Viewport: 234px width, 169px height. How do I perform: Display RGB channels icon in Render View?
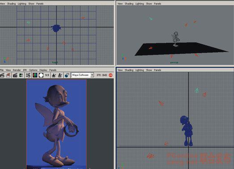[x=35, y=75]
